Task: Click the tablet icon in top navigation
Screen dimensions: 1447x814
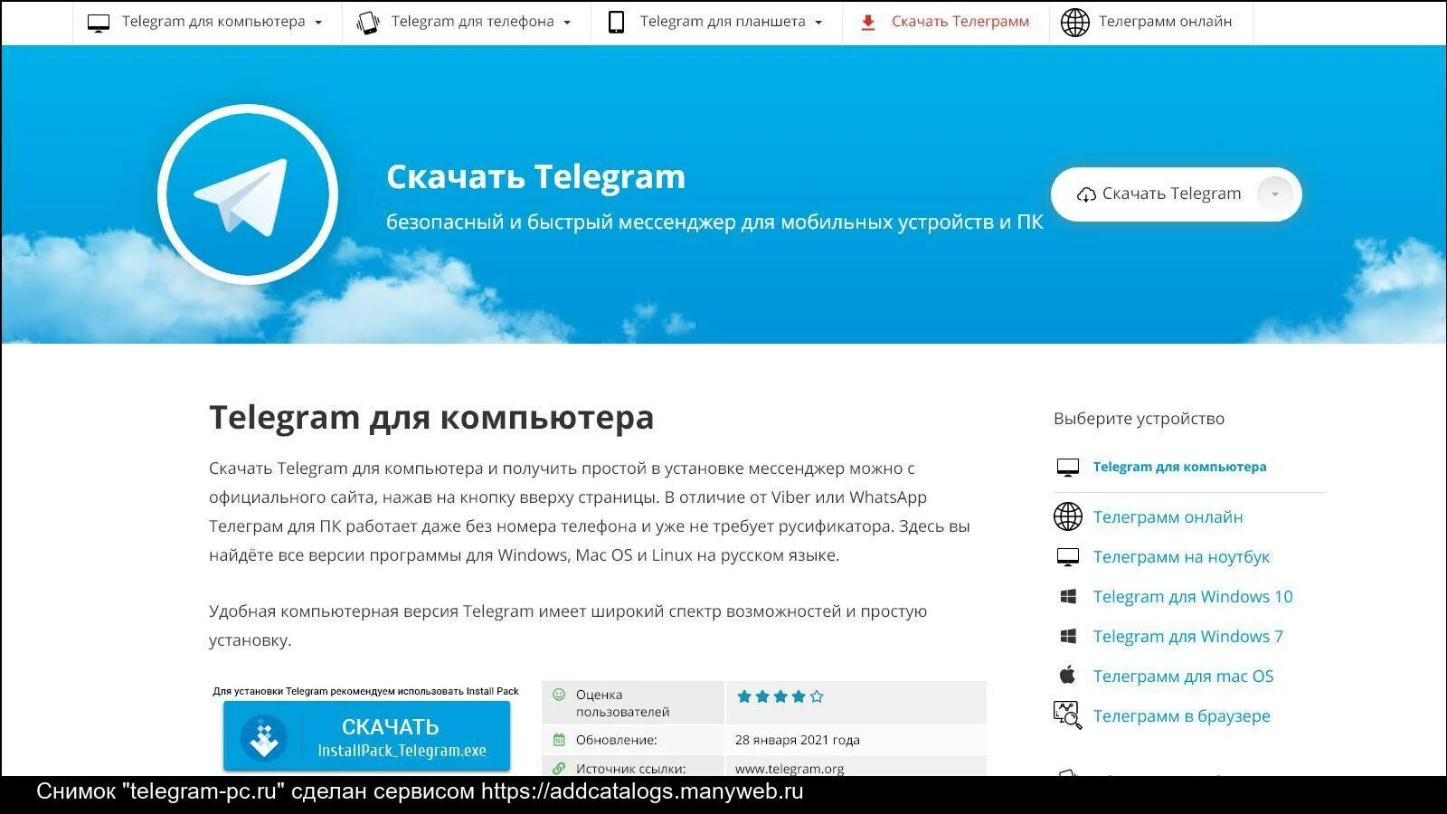Action: (x=616, y=23)
